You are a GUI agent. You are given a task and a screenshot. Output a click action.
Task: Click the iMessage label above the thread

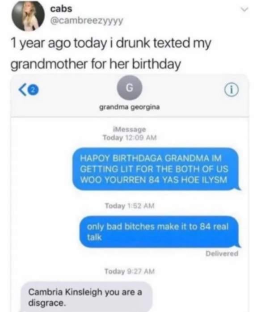pyautogui.click(x=130, y=129)
